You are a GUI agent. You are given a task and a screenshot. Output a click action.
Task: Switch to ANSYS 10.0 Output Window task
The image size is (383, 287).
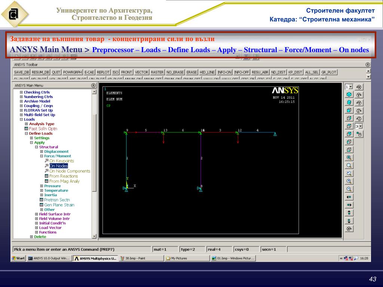click(x=49, y=258)
